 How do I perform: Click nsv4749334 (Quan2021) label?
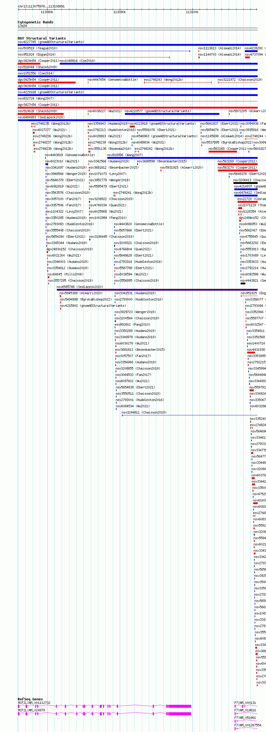108,205
